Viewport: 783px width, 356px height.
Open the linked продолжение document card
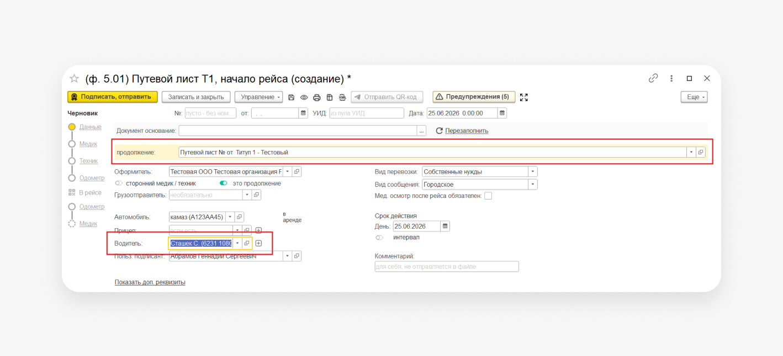coord(701,152)
